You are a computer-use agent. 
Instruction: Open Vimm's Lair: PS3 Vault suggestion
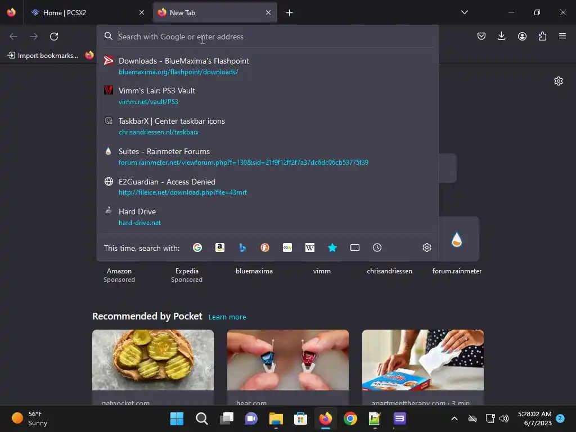267,96
